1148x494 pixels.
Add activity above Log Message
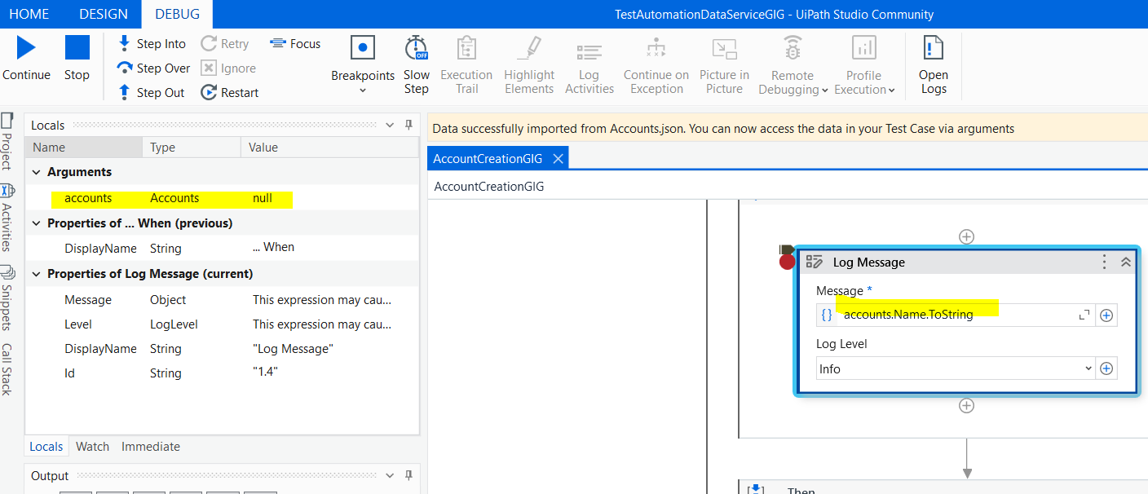pos(966,236)
